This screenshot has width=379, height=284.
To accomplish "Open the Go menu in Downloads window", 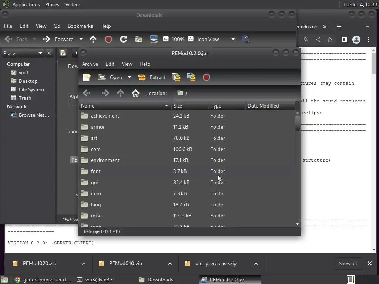I will tap(57, 26).
